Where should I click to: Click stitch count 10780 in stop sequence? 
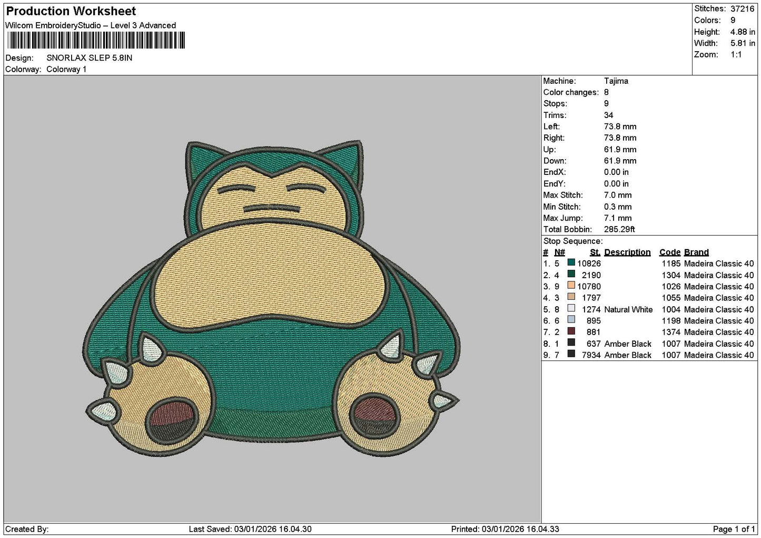point(589,287)
